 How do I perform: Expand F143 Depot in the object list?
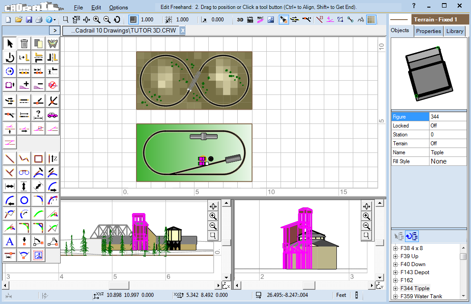coord(395,272)
